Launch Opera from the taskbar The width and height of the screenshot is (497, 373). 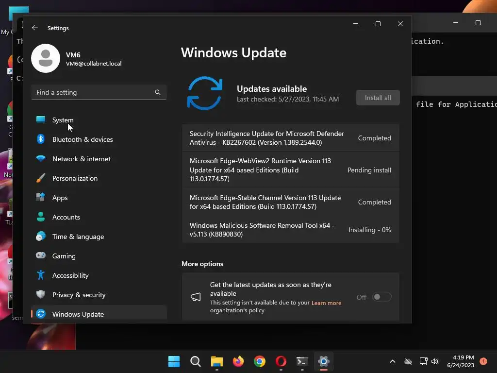[x=281, y=361]
